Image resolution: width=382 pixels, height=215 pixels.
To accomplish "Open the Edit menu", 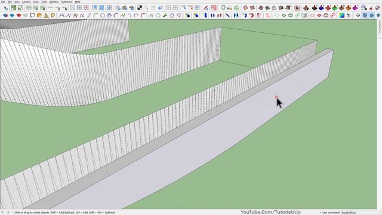I will (x=10, y=2).
